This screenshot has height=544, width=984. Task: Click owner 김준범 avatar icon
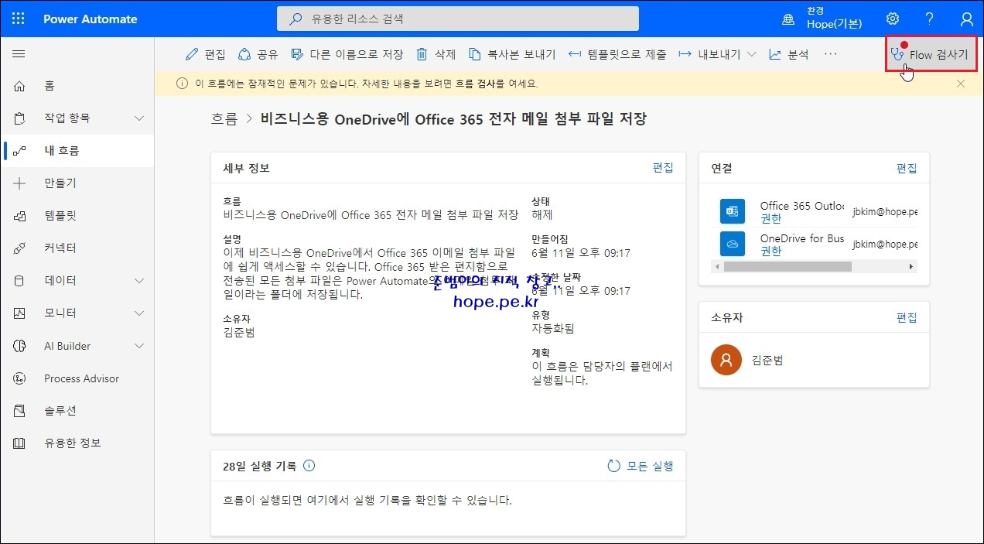(x=726, y=360)
